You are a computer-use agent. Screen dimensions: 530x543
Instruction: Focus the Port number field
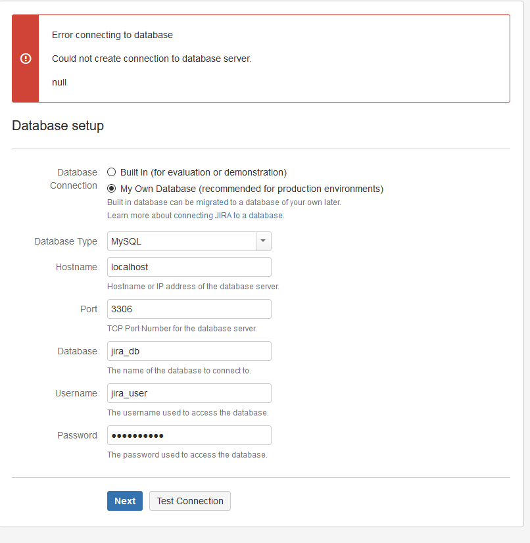click(x=189, y=309)
